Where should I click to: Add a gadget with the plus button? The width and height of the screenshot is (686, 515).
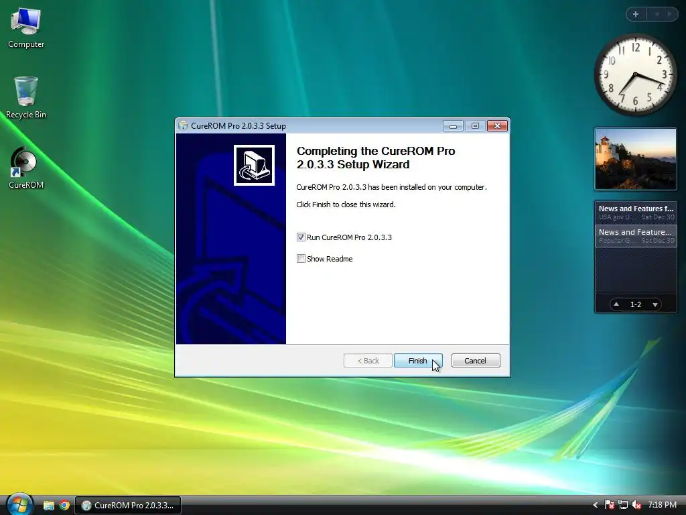point(636,14)
